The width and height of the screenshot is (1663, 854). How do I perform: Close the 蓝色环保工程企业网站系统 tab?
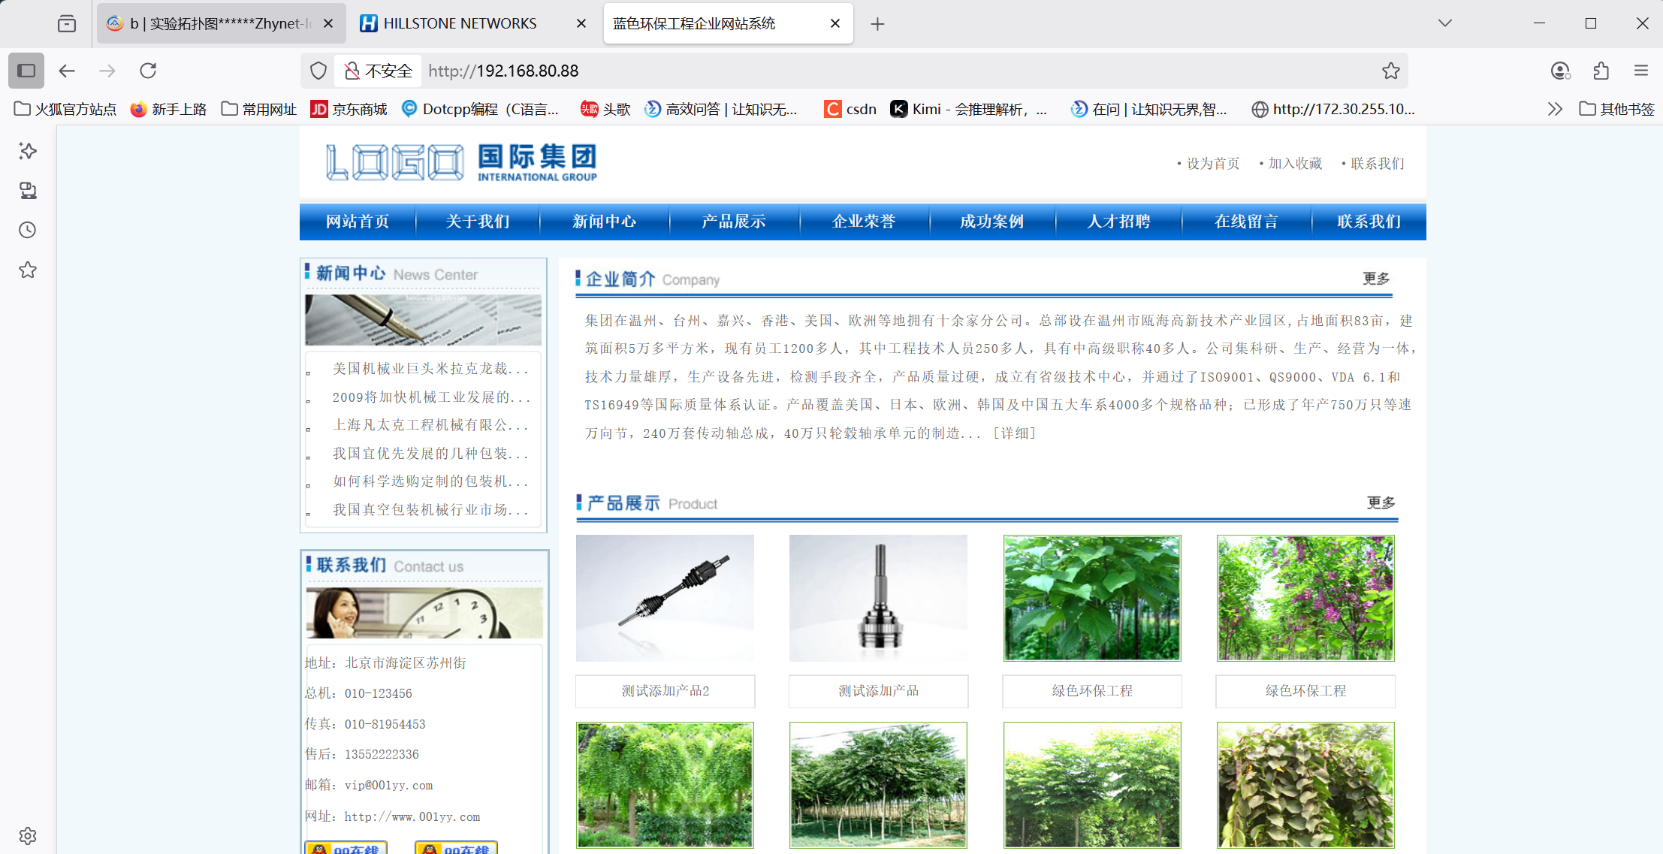[x=835, y=23]
